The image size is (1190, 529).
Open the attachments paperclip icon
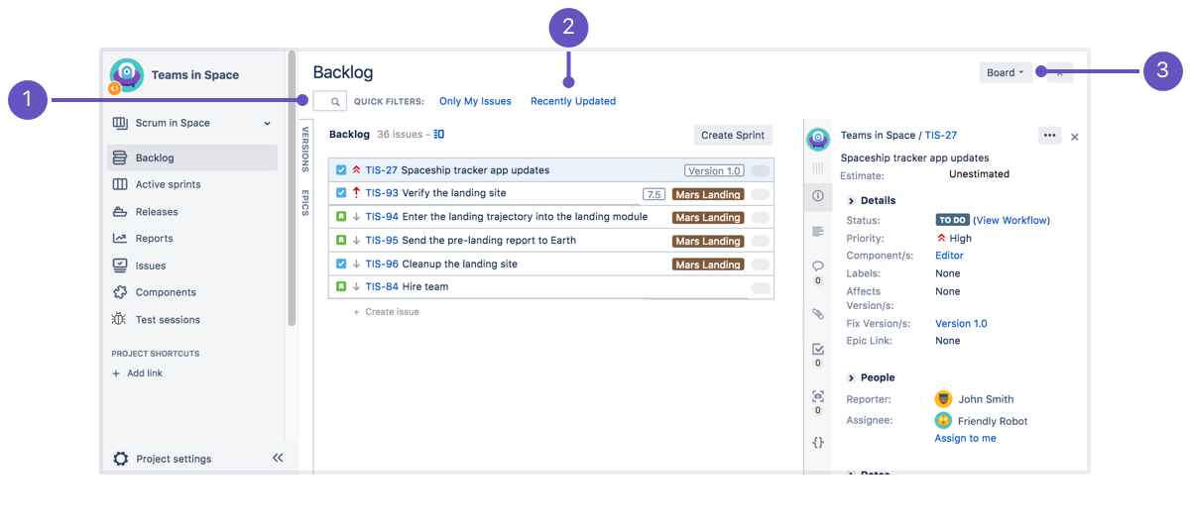coord(818,313)
